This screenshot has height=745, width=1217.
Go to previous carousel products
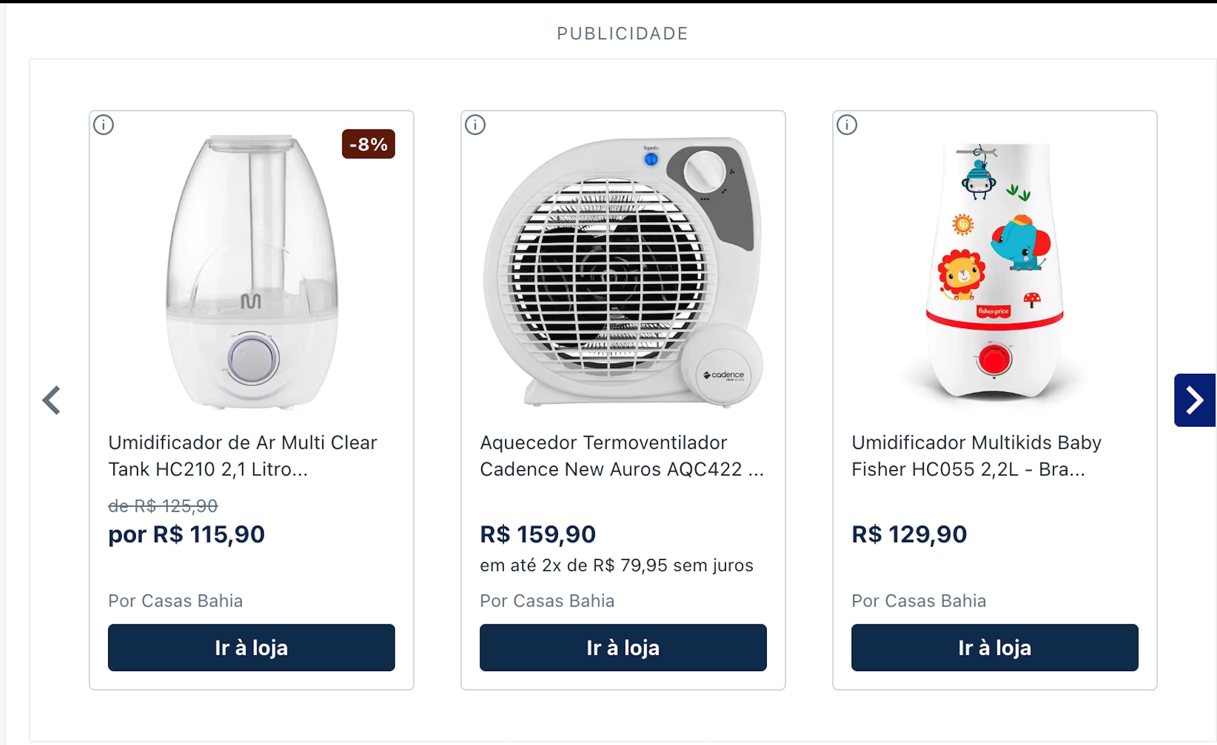pos(51,400)
